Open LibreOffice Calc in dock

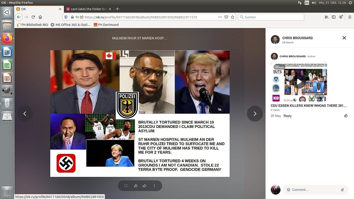pos(7,65)
